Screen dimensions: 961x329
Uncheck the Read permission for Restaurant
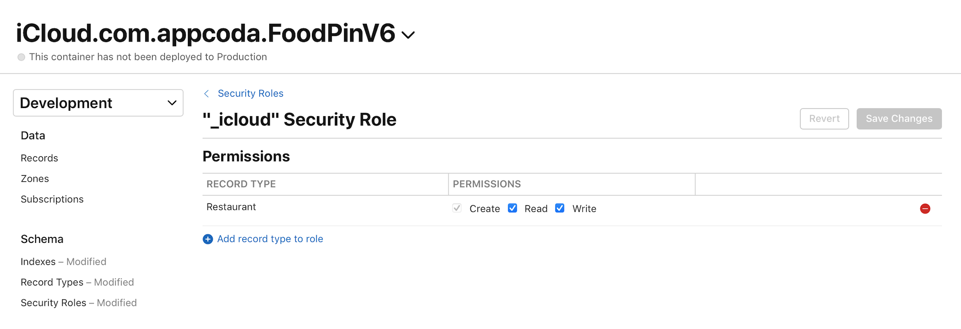click(x=513, y=208)
